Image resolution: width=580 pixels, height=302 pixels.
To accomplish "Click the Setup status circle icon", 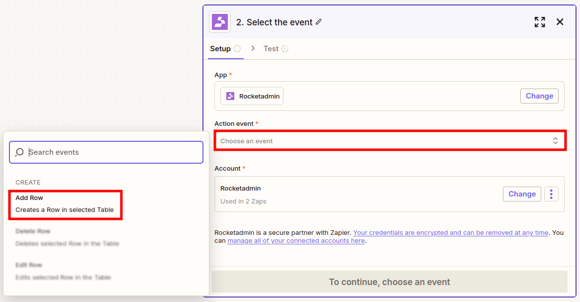I will click(x=237, y=48).
